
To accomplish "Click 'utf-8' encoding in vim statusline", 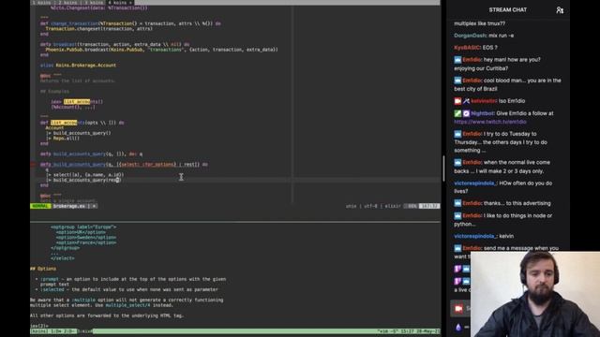I will click(370, 206).
